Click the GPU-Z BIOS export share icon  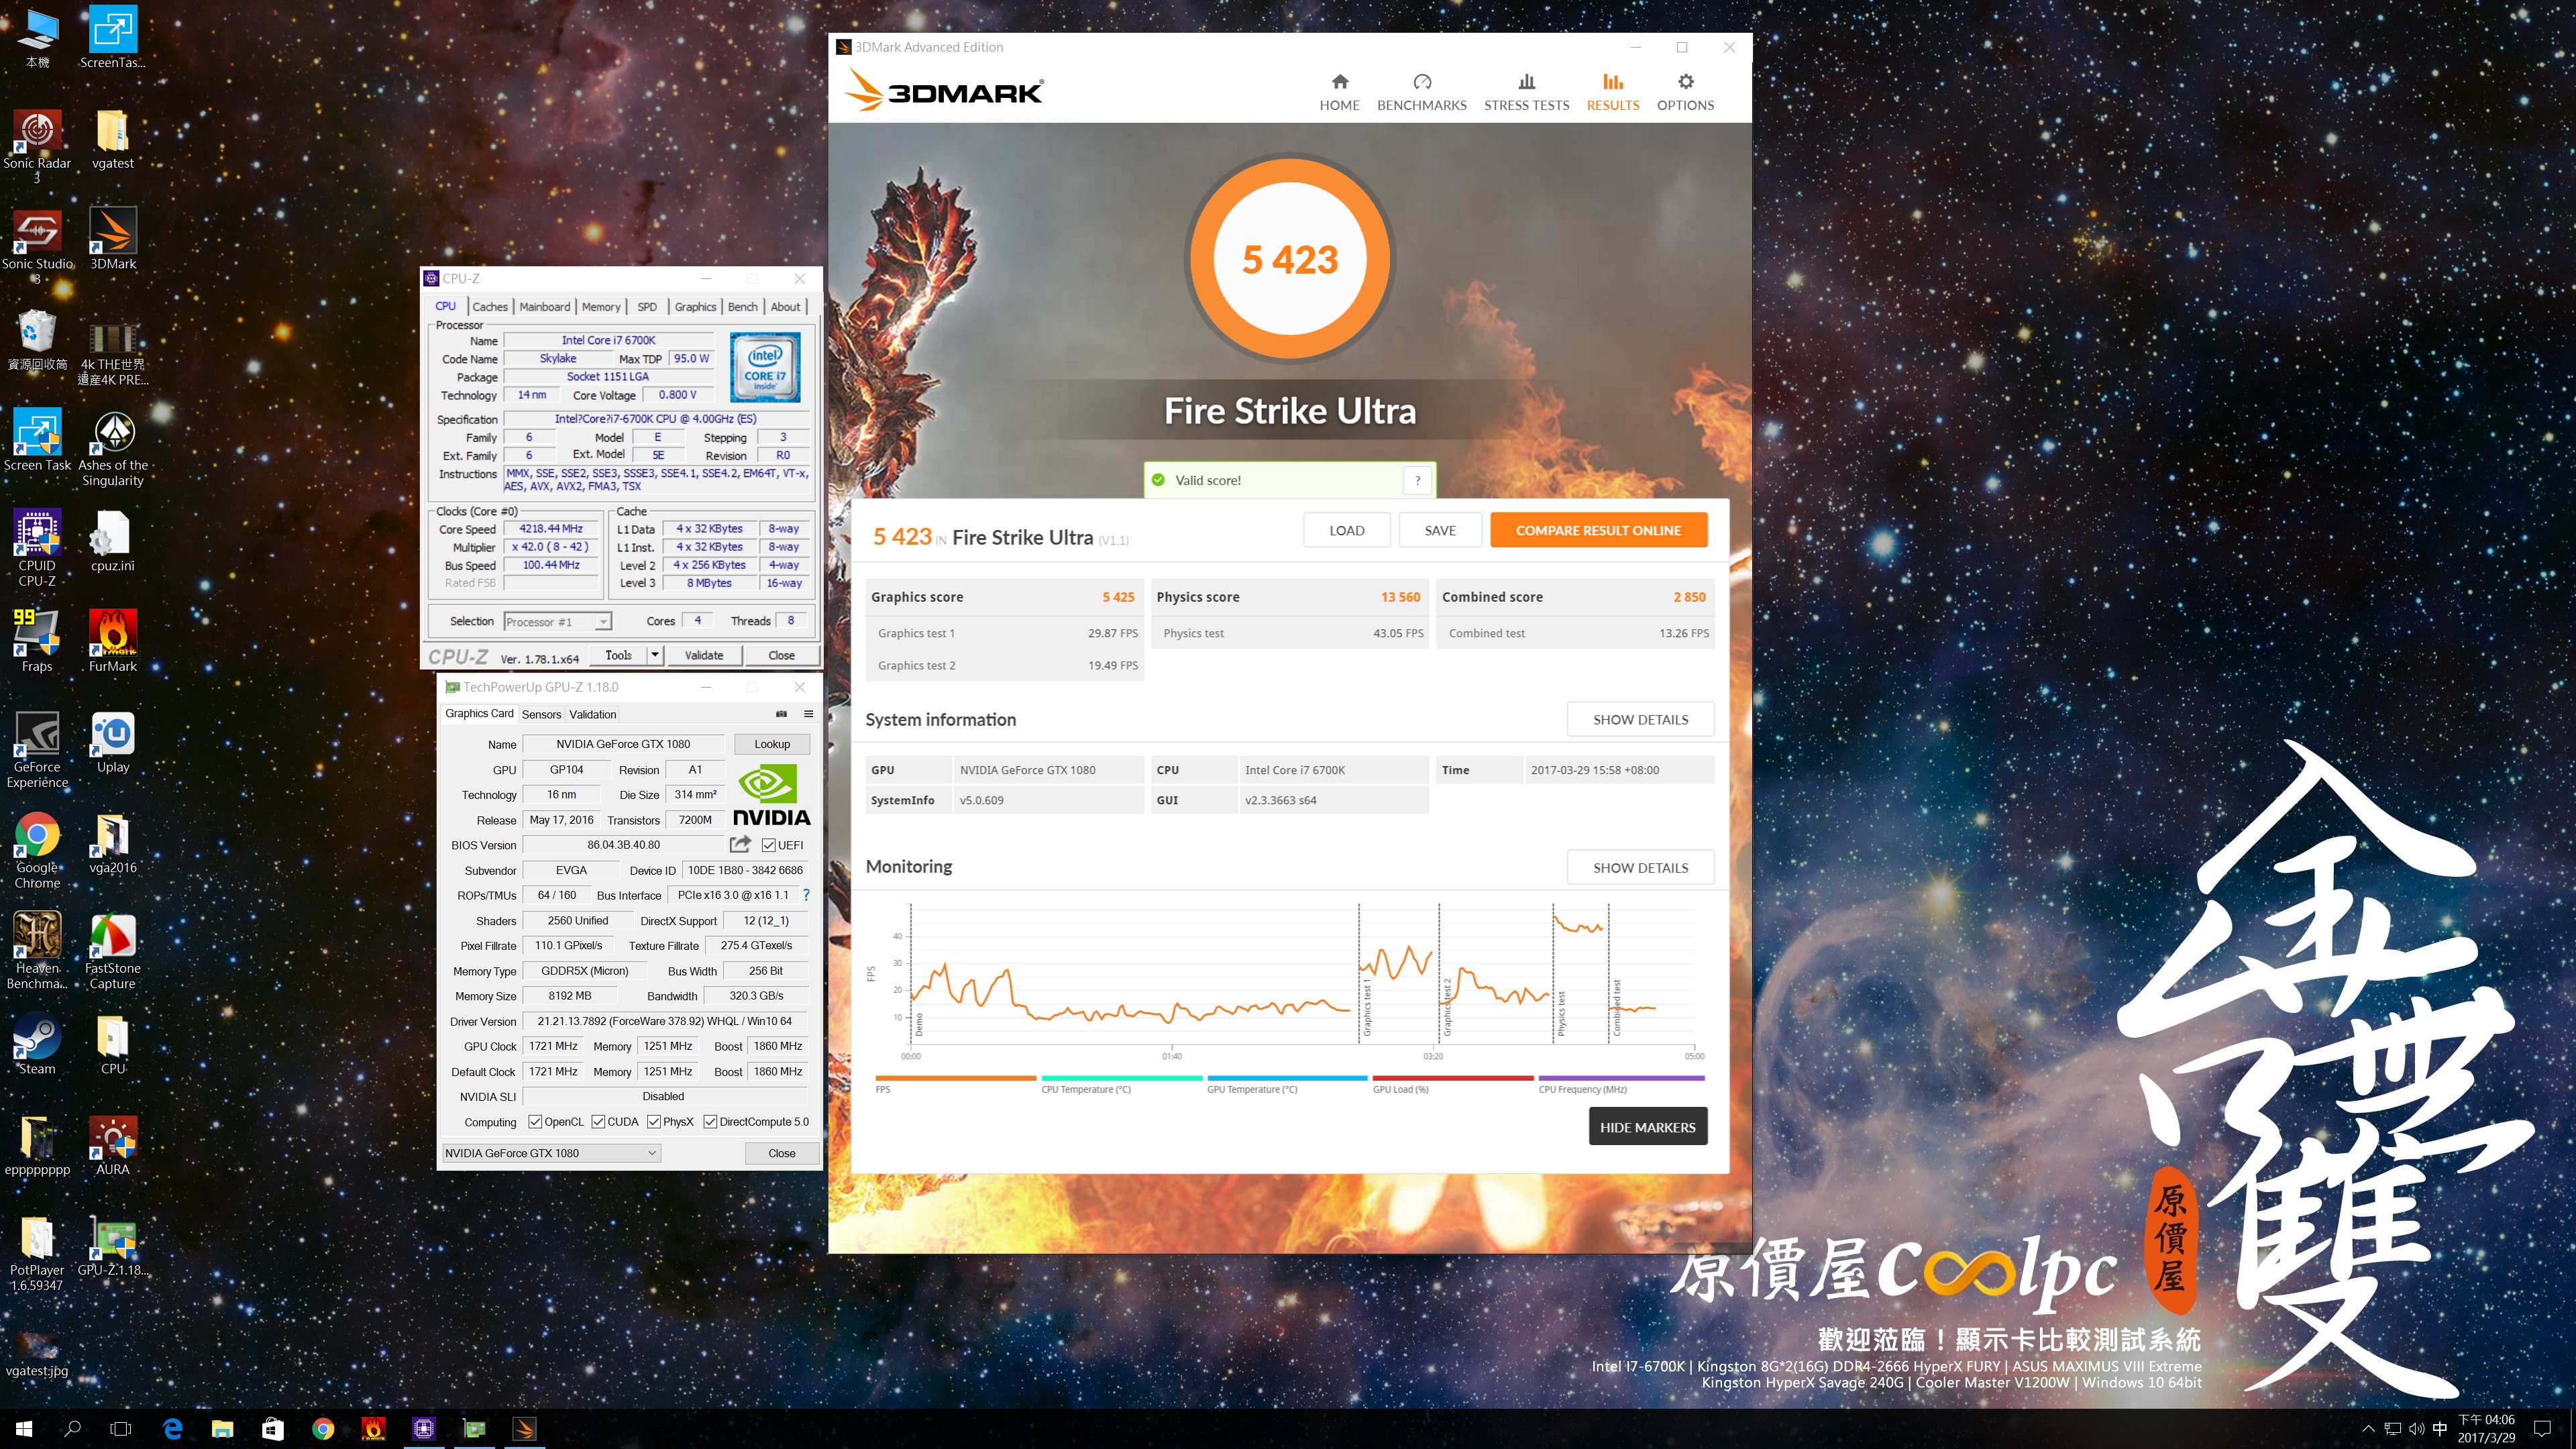click(x=740, y=844)
